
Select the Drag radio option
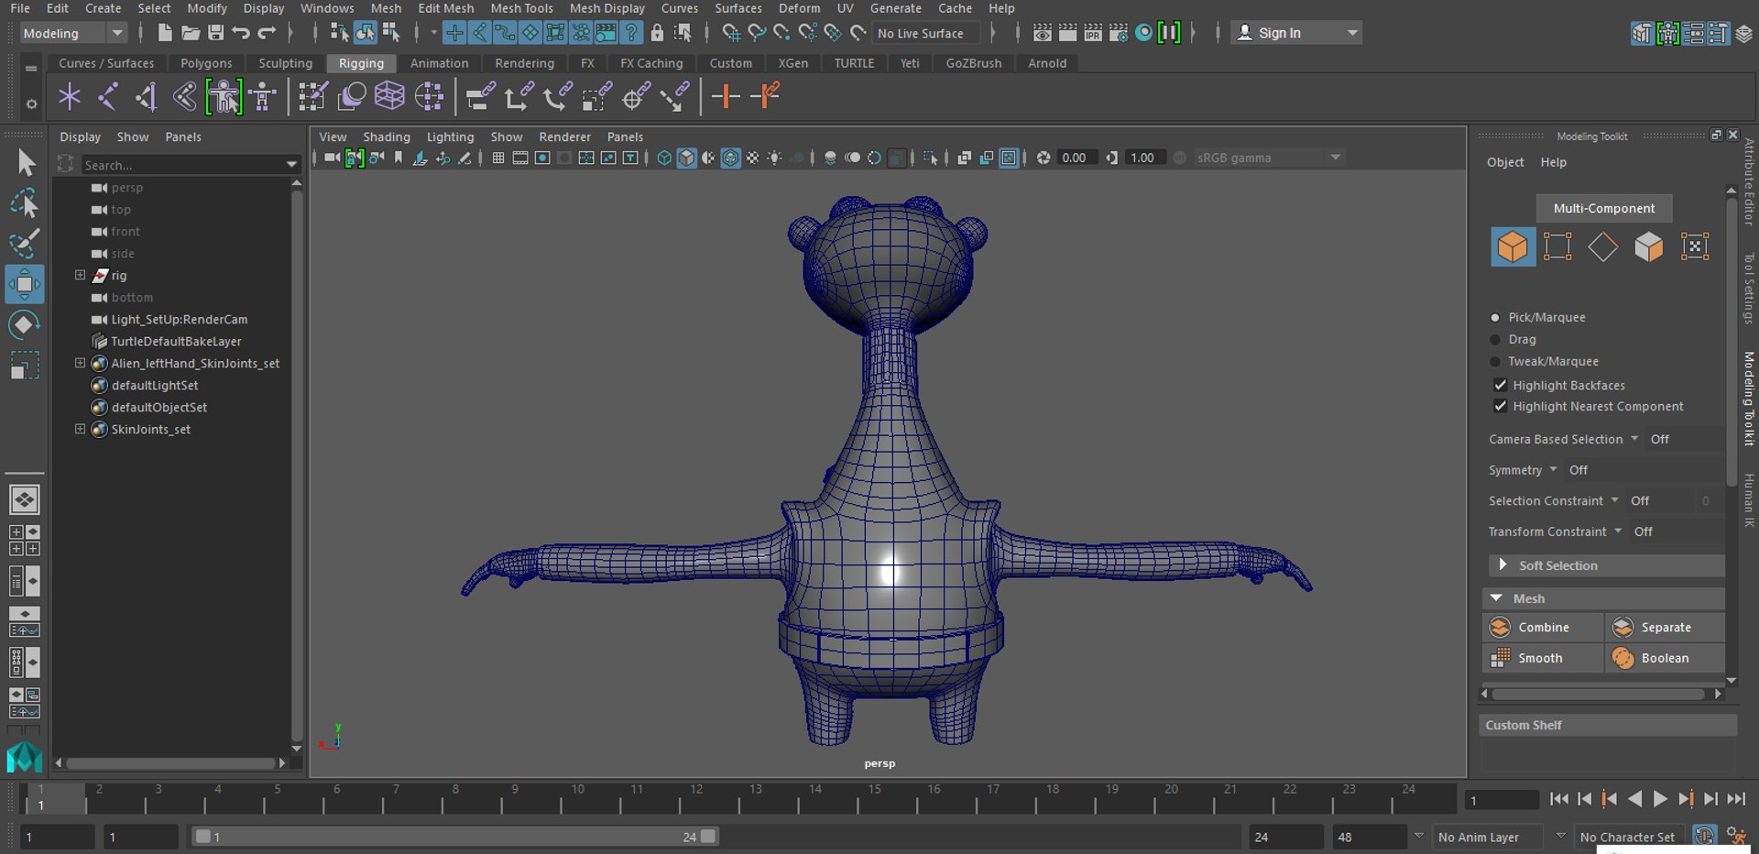1495,339
